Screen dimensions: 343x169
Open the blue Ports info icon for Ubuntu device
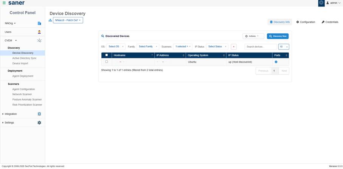[x=276, y=62]
